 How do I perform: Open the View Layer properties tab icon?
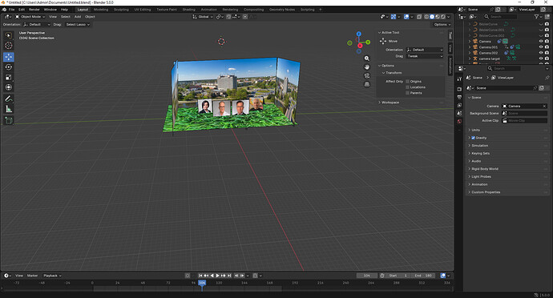(459, 105)
